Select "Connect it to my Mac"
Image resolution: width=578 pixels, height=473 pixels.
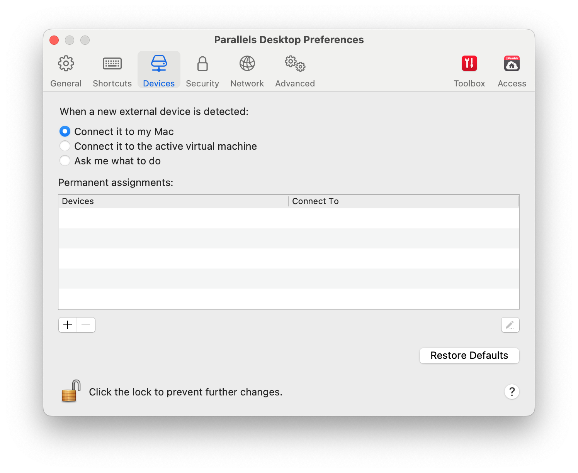tap(65, 132)
